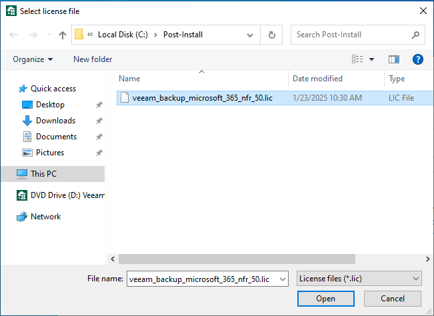Image resolution: width=434 pixels, height=316 pixels.
Task: Click the Refresh address bar icon
Action: pos(271,35)
